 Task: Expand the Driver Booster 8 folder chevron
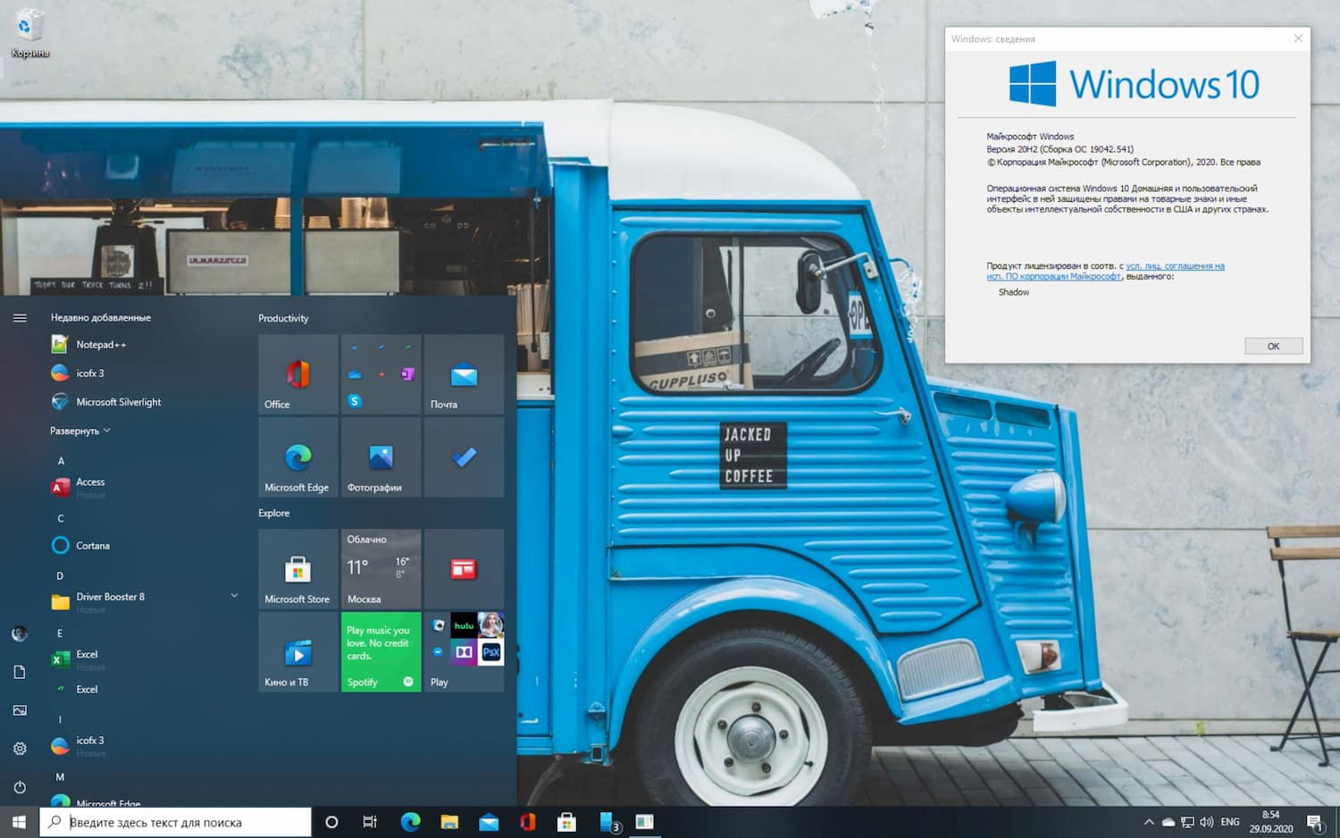pos(234,596)
